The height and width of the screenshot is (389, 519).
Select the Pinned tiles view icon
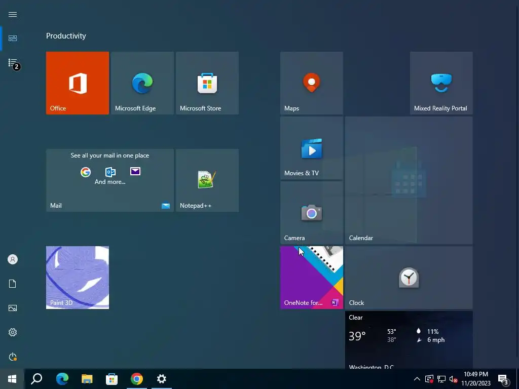[13, 38]
